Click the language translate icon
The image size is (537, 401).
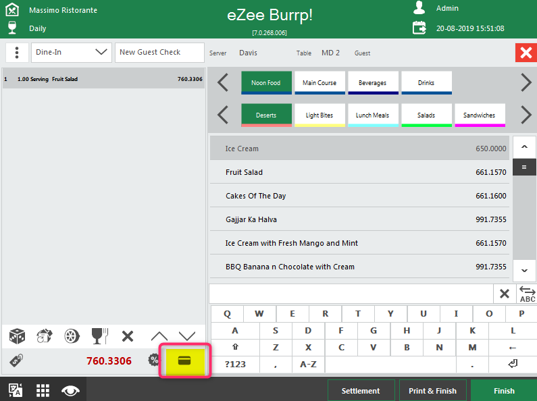(x=16, y=390)
